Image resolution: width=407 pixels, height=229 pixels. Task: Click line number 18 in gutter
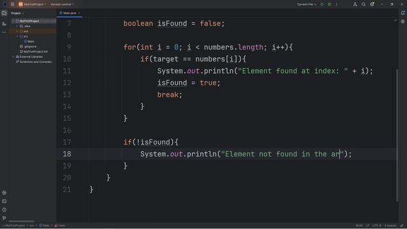point(67,154)
